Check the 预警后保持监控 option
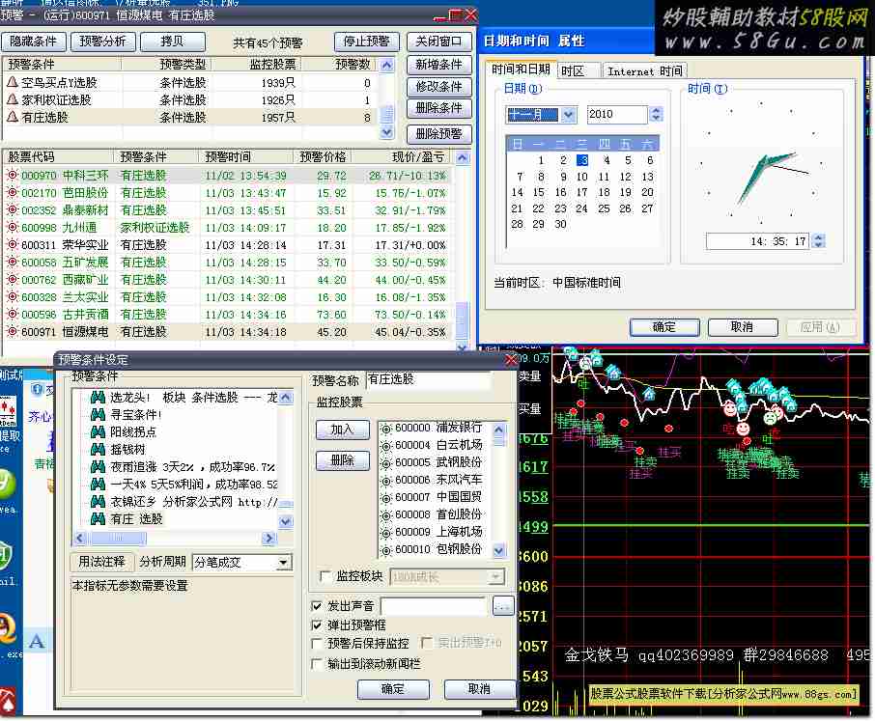Image resolution: width=875 pixels, height=721 pixels. click(x=317, y=644)
